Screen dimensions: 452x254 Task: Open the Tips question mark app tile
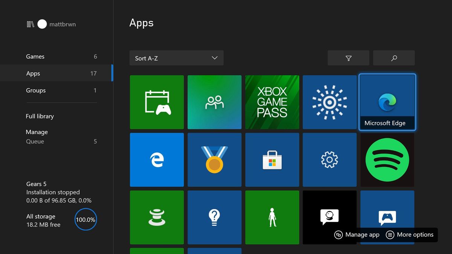[x=214, y=217]
